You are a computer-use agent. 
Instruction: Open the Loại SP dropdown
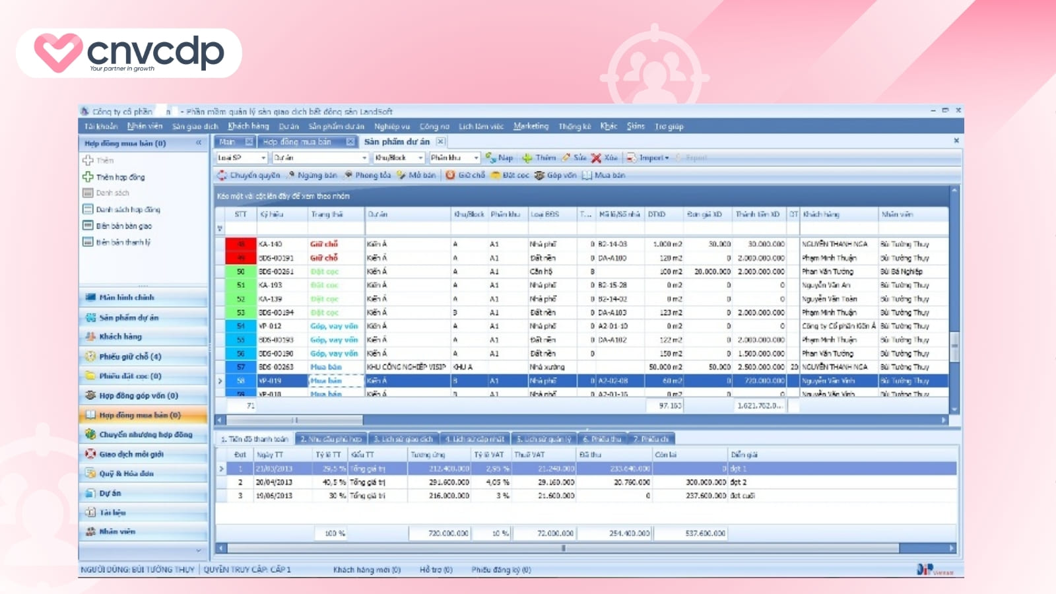tap(263, 158)
